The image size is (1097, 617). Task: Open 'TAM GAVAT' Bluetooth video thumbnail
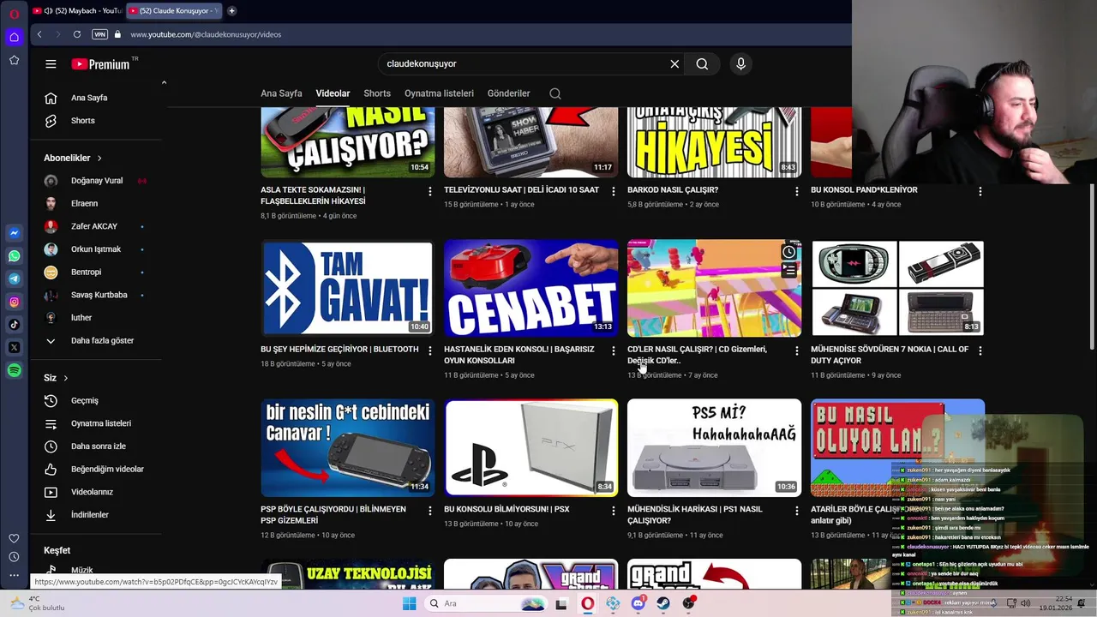coord(347,288)
